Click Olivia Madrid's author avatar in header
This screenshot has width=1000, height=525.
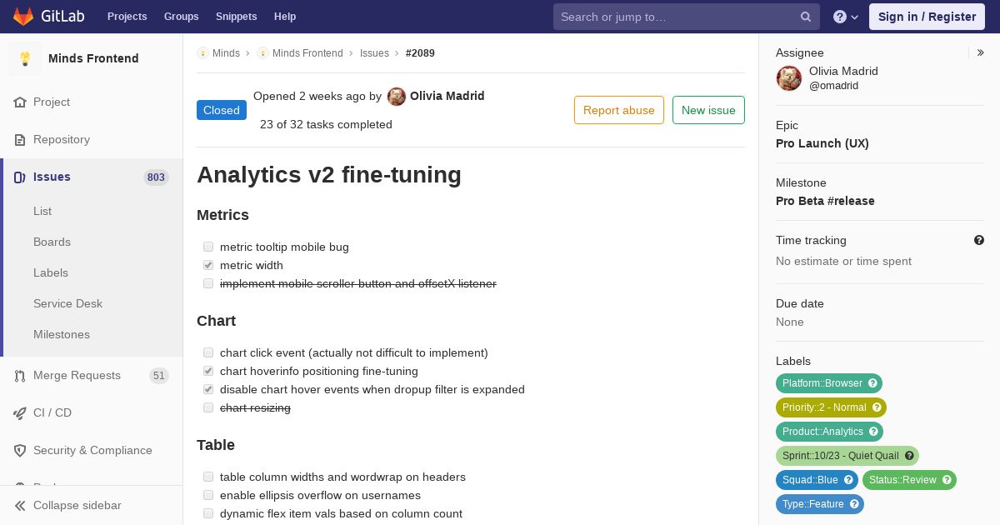[397, 97]
